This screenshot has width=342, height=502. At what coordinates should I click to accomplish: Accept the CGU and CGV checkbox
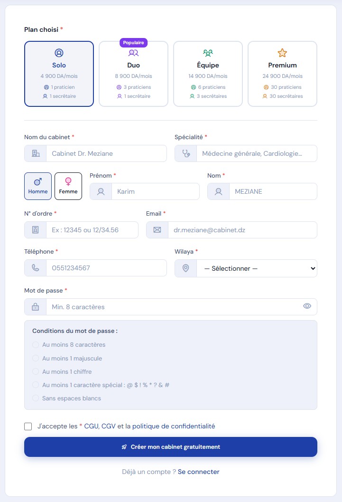pyautogui.click(x=28, y=426)
